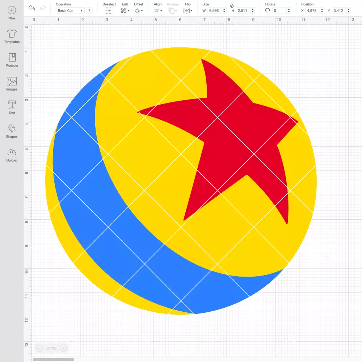
Task: Click the horizontal scrollbar thumb
Action: pyautogui.click(x=53, y=359)
